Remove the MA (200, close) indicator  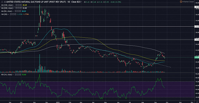click(21, 8)
